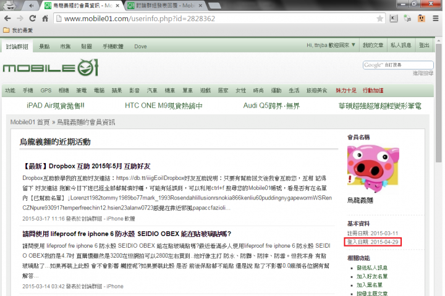
Task: Expand the Hi ttnjba user dropdown
Action: (x=331, y=45)
